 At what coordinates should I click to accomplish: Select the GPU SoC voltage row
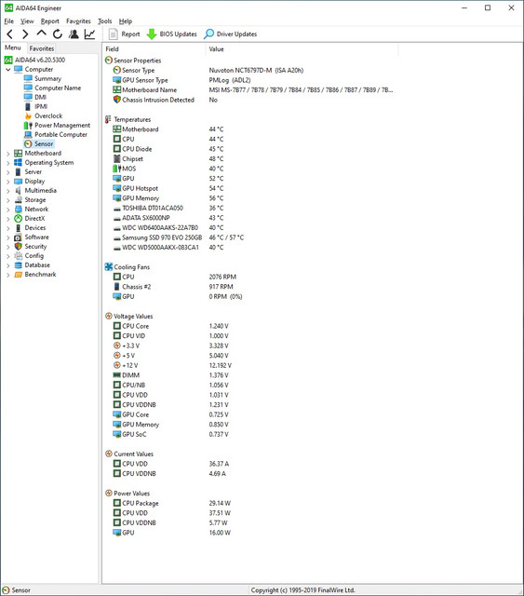click(x=171, y=435)
